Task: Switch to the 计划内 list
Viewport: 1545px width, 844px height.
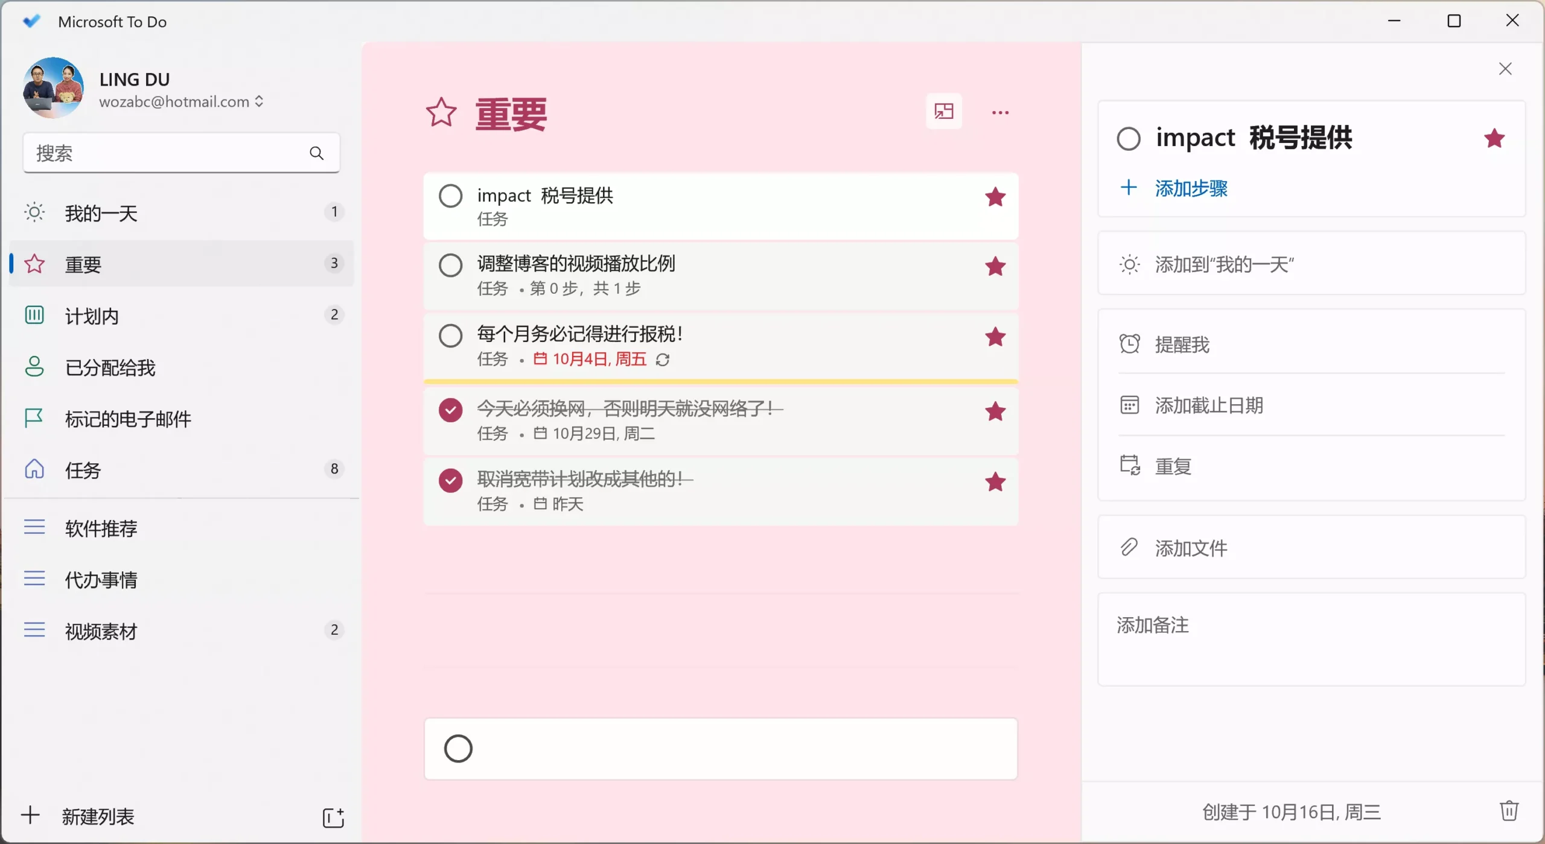Action: click(92, 316)
